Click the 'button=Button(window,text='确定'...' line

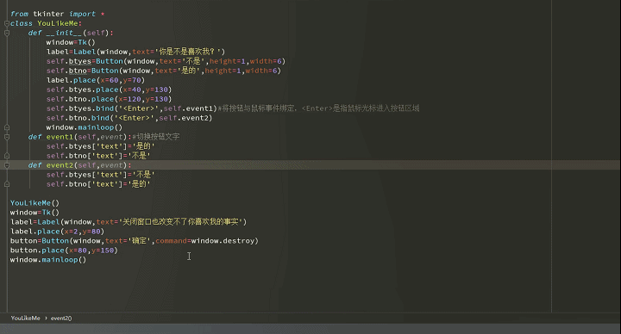135,241
